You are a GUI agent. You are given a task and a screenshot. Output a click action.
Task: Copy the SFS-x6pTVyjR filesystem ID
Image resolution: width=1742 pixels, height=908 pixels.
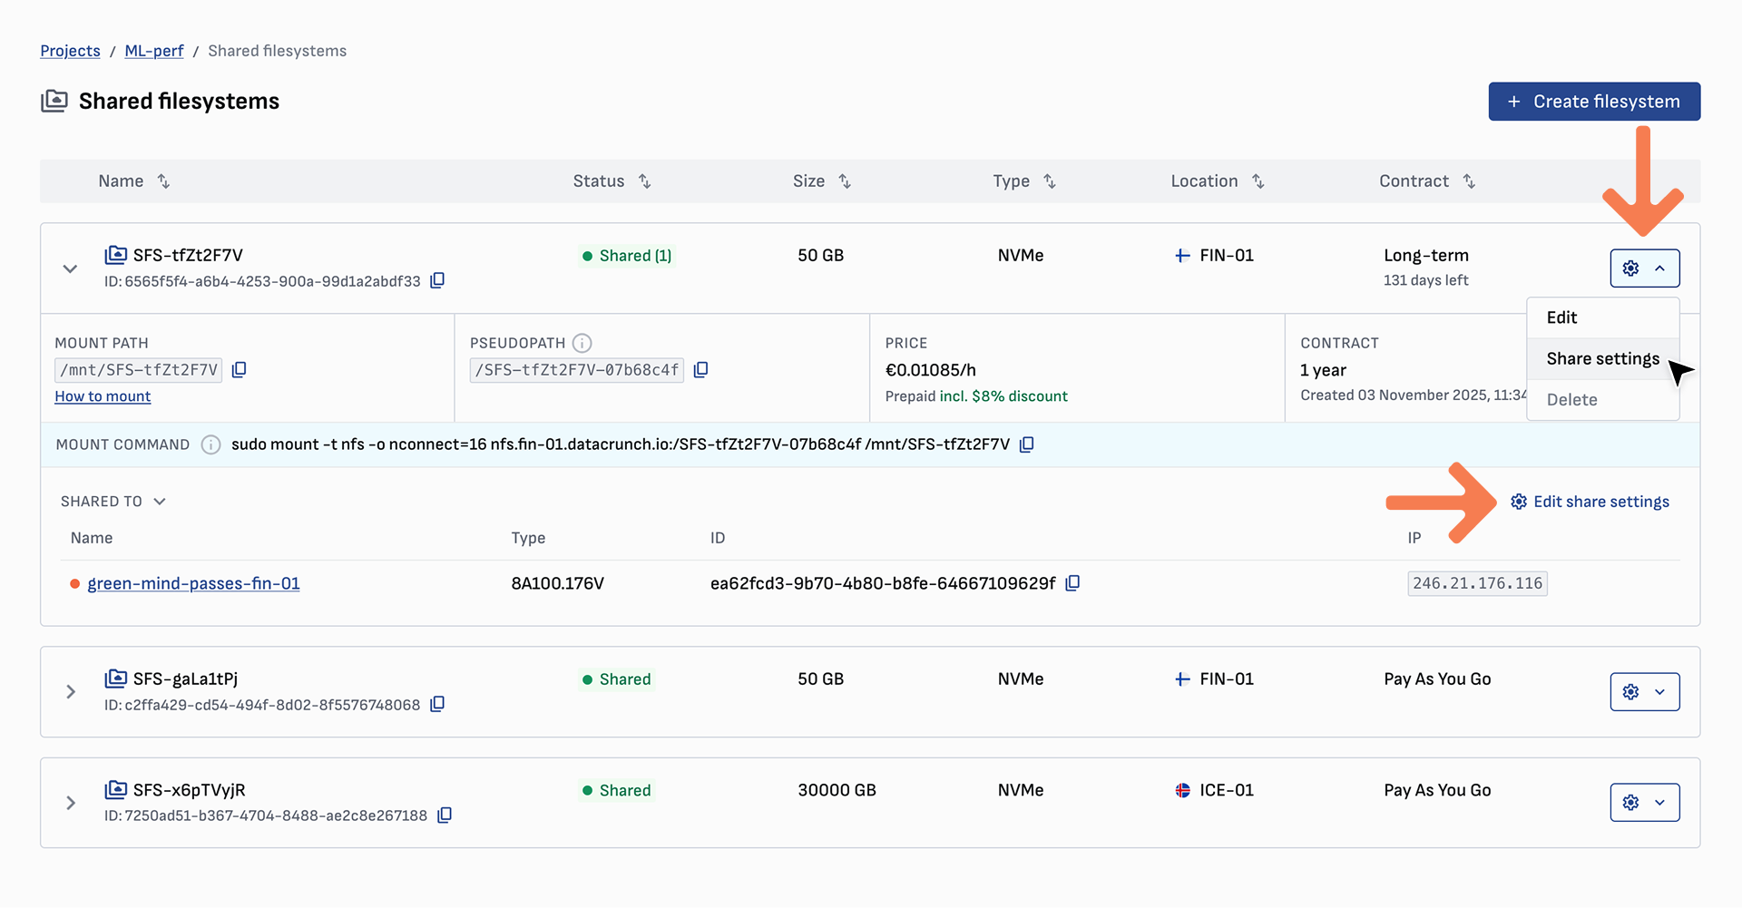(x=445, y=815)
